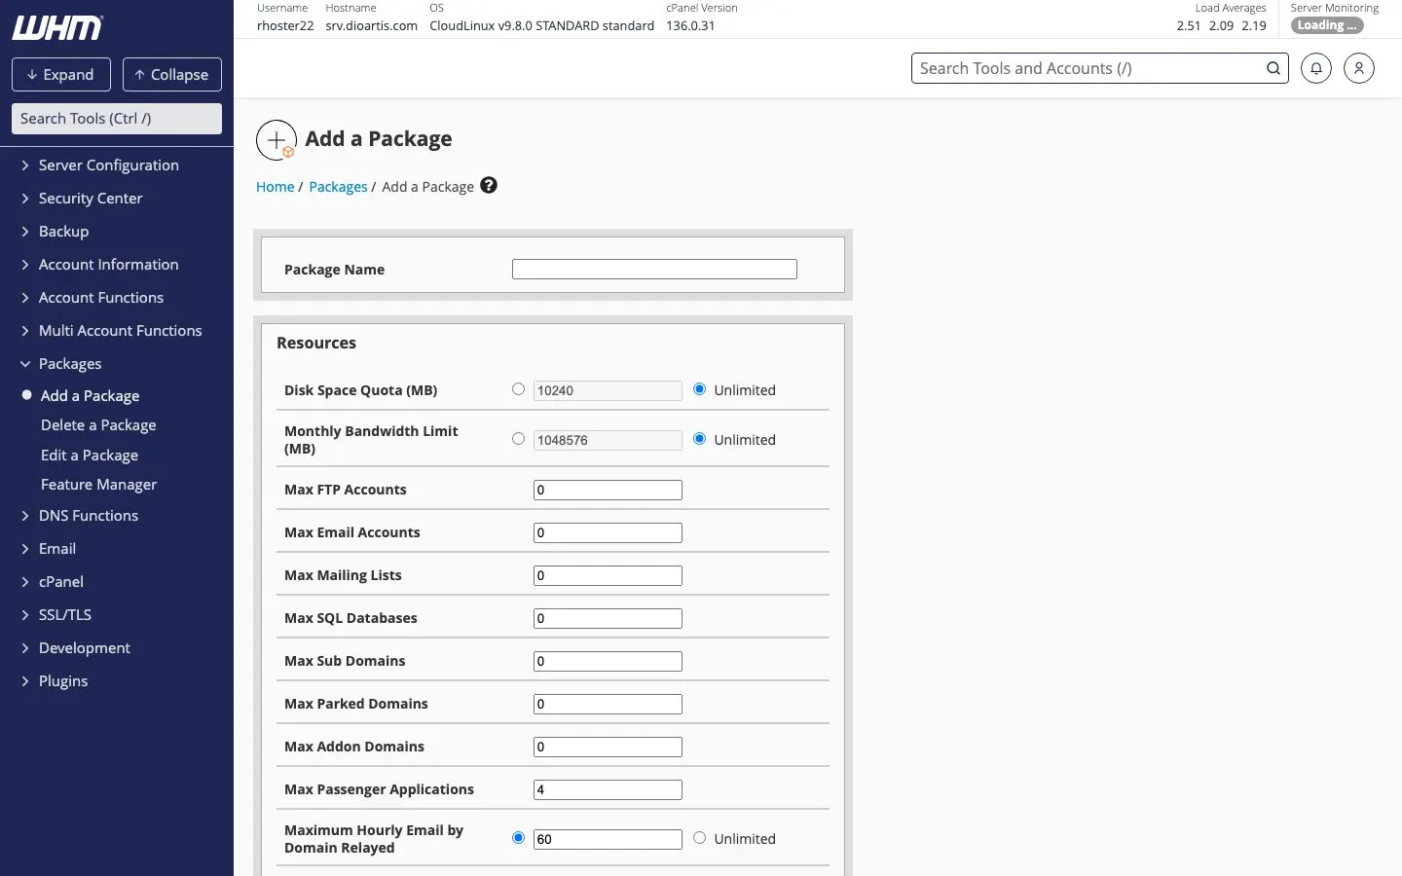Click the Max Addon Domains field
The image size is (1402, 876).
coord(608,747)
